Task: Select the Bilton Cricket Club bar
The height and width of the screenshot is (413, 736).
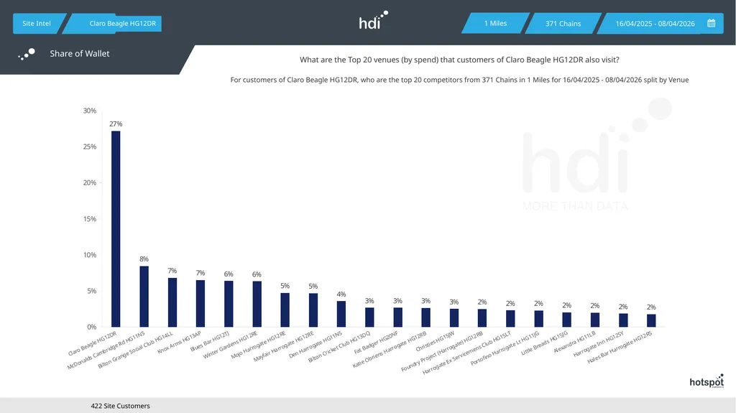Action: pos(369,317)
